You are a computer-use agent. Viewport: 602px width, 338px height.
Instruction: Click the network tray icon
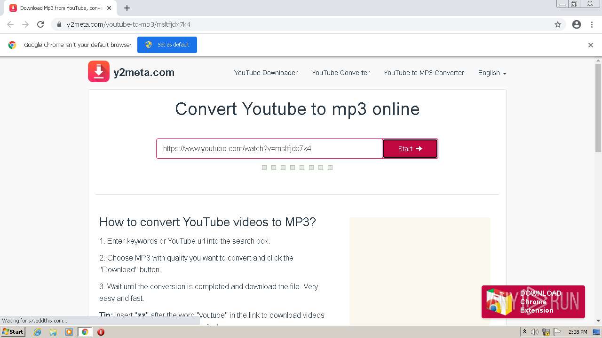pos(546,332)
